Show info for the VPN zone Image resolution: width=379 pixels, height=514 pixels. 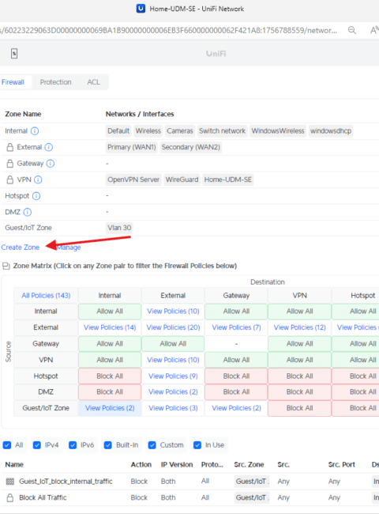pos(38,180)
